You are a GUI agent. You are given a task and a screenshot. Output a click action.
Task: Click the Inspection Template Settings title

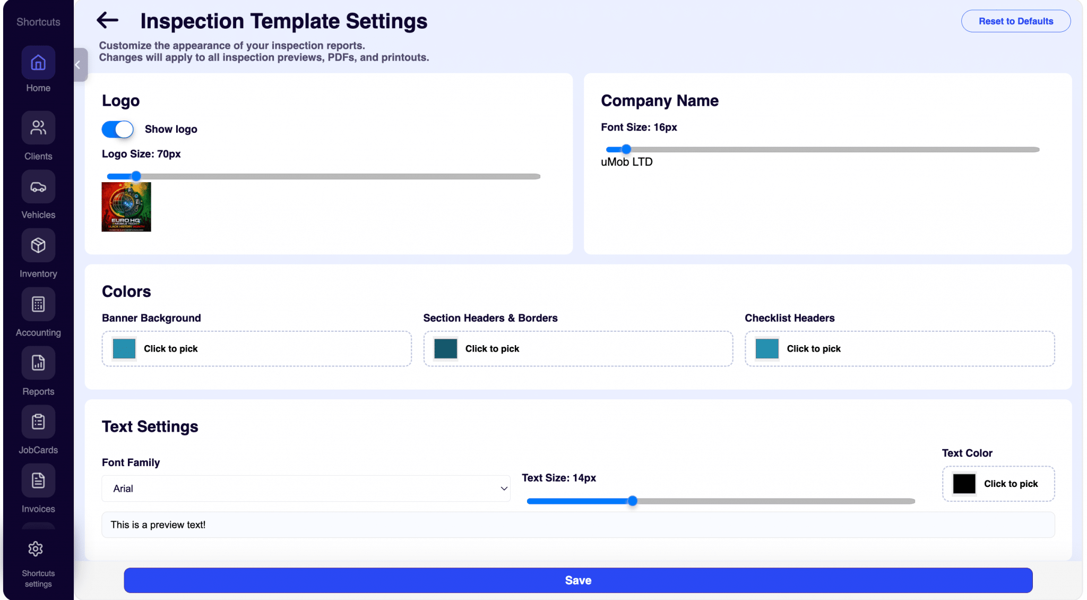(284, 21)
